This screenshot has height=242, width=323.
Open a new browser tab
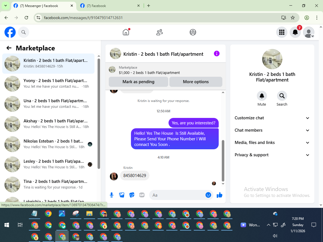(149, 6)
